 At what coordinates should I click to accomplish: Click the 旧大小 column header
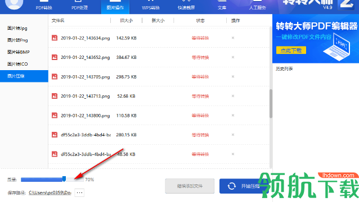click(127, 21)
